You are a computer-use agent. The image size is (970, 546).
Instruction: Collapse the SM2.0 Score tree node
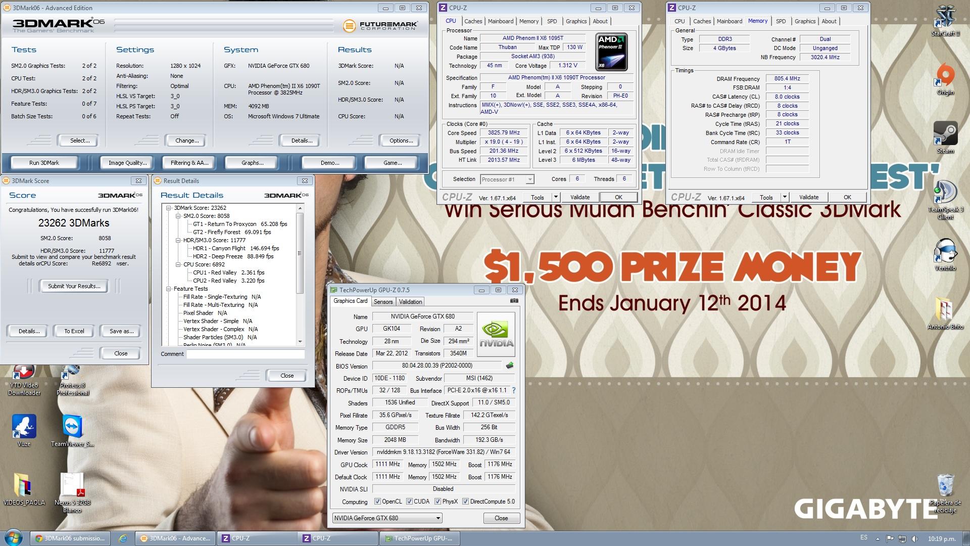[x=178, y=216]
